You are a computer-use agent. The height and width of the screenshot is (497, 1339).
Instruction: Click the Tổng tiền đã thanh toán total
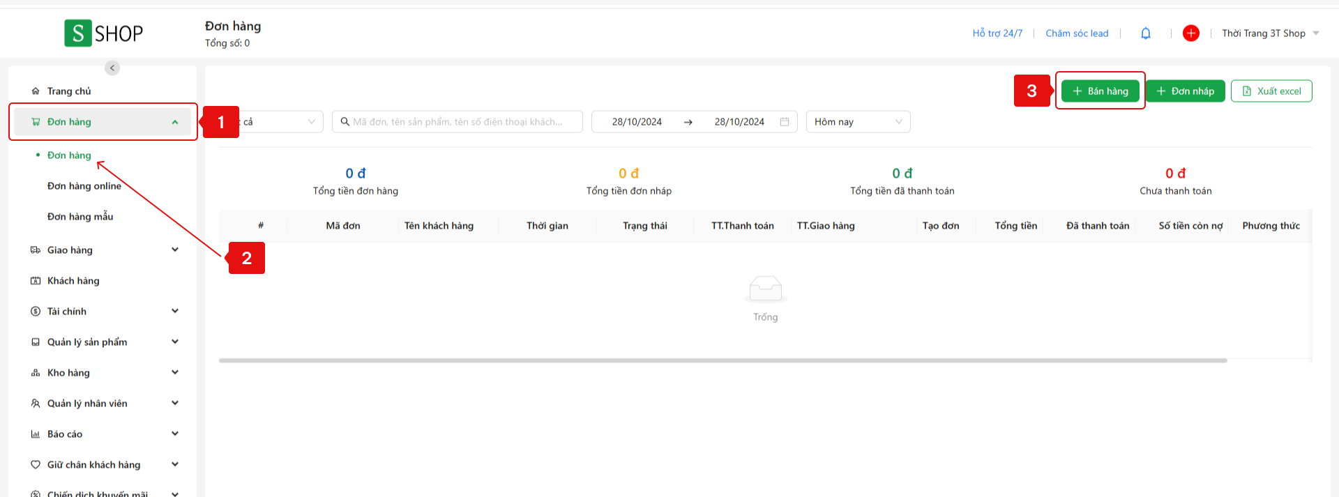tap(902, 181)
